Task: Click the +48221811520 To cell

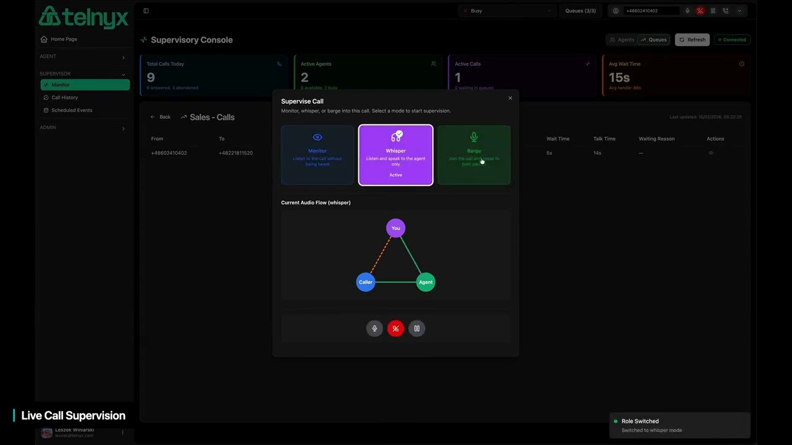Action: click(236, 153)
